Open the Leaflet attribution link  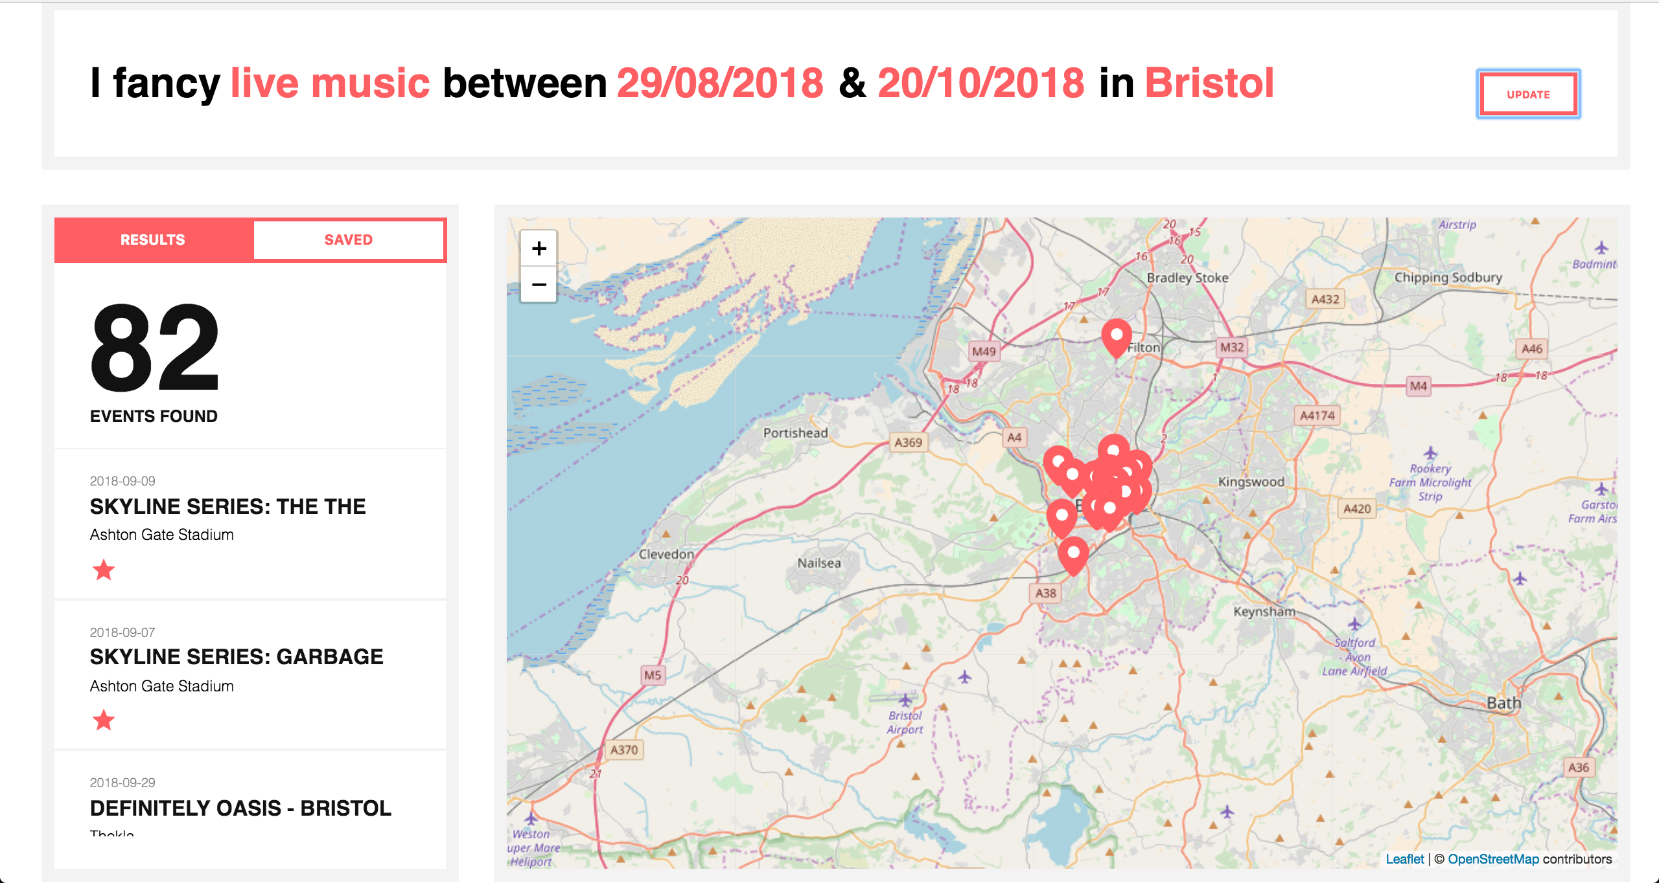[x=1404, y=859]
